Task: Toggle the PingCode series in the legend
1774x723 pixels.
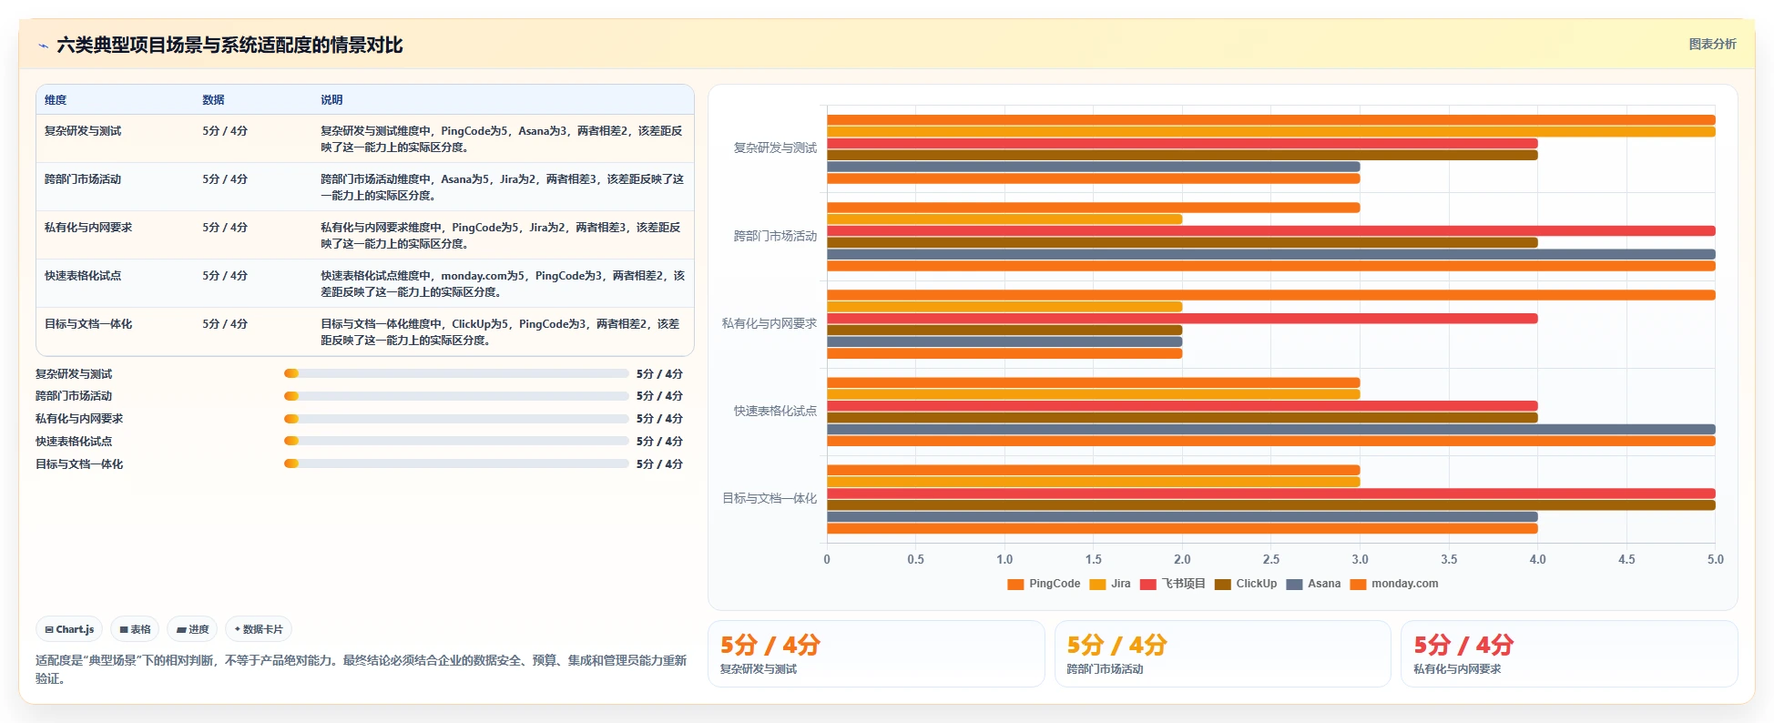Action: click(1044, 584)
